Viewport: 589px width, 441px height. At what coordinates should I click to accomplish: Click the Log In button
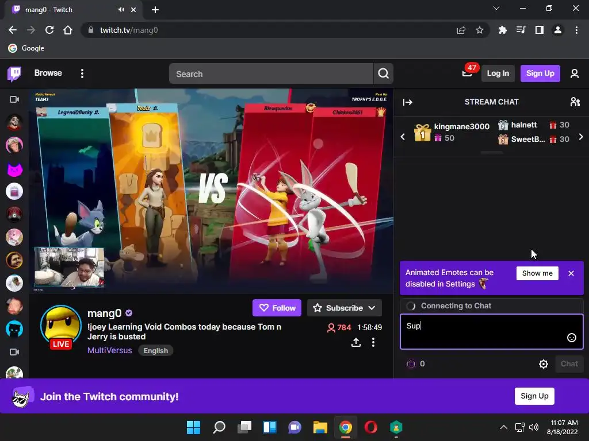tap(498, 73)
